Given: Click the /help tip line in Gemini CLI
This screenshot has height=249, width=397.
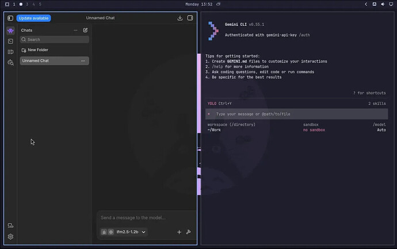Looking at the screenshot, I should click(x=237, y=67).
